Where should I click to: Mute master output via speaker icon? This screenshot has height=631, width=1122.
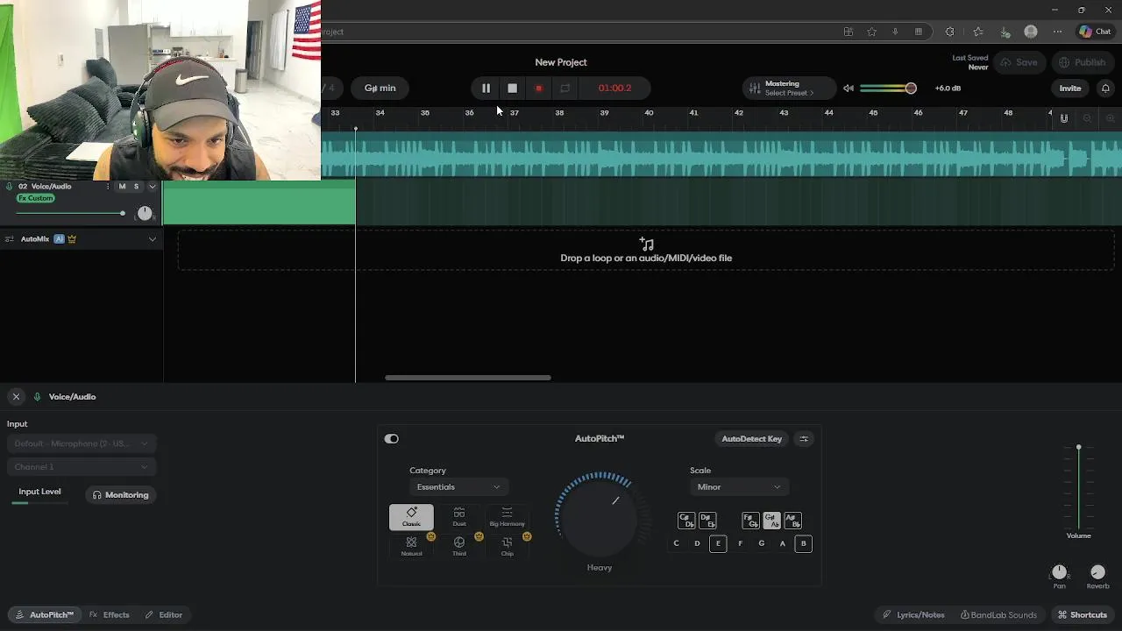point(849,89)
